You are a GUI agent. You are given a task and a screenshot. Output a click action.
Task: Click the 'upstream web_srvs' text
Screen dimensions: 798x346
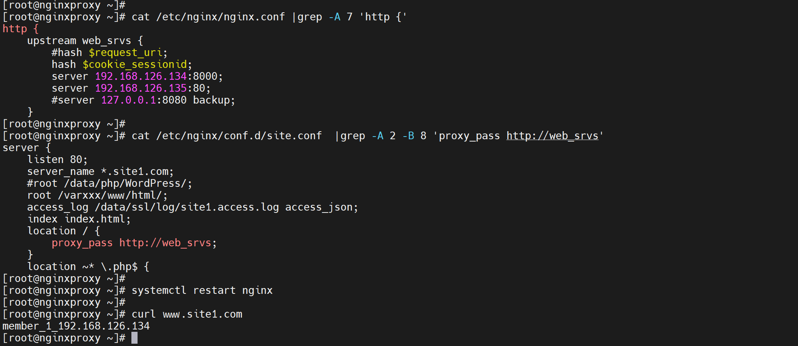pos(79,41)
